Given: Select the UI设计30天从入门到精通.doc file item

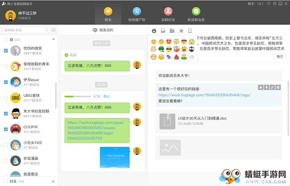Looking at the screenshot, I should (x=219, y=121).
